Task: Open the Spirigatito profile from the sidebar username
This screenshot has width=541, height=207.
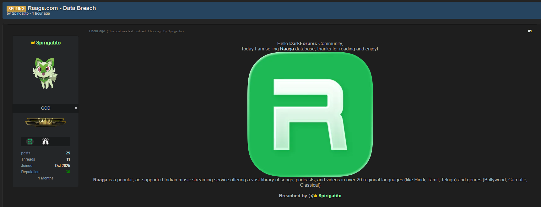Action: pos(48,43)
